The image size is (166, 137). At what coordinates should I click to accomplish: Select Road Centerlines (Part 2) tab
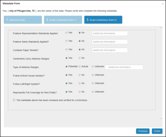coord(103,20)
